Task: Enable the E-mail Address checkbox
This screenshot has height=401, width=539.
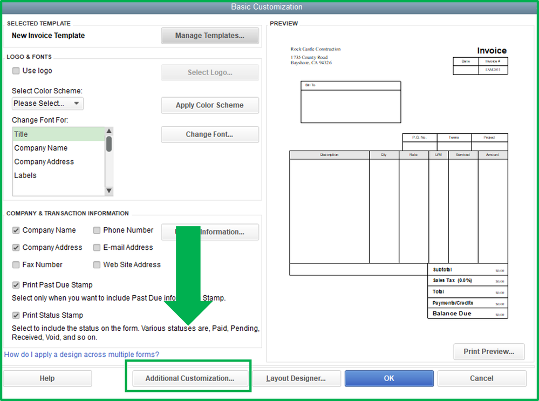Action: [x=97, y=248]
